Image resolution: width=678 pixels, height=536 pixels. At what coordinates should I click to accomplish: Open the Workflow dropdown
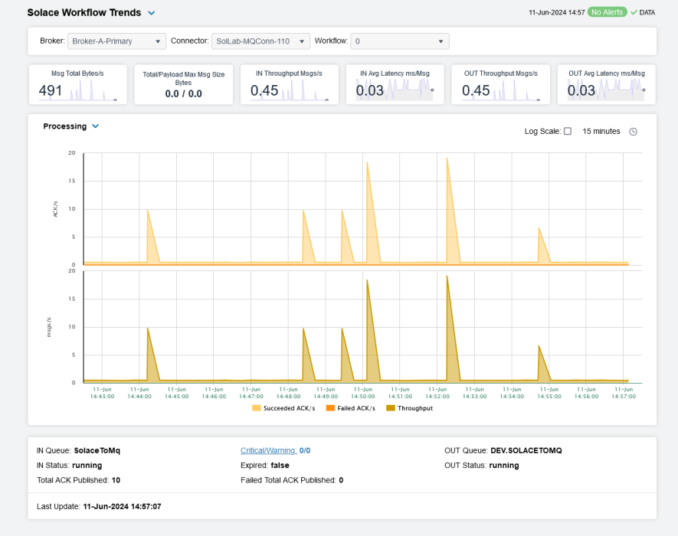tap(400, 41)
